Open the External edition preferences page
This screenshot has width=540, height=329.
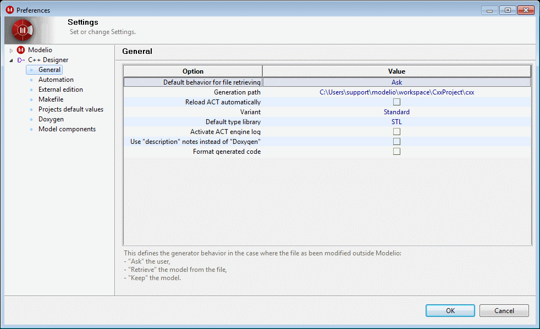pyautogui.click(x=60, y=90)
